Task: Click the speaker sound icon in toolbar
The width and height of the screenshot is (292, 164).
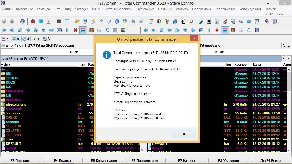Action: click(267, 21)
